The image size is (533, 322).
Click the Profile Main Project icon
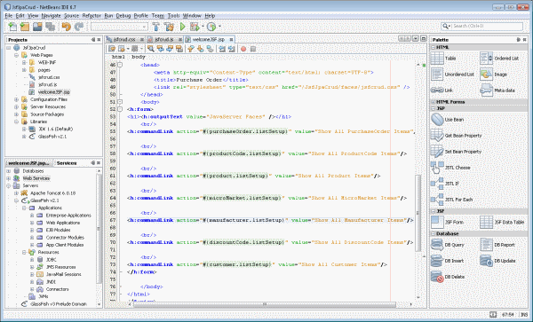coord(211,27)
